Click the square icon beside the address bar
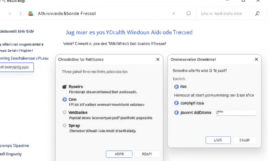The image size is (268, 161). pyautogui.click(x=189, y=13)
